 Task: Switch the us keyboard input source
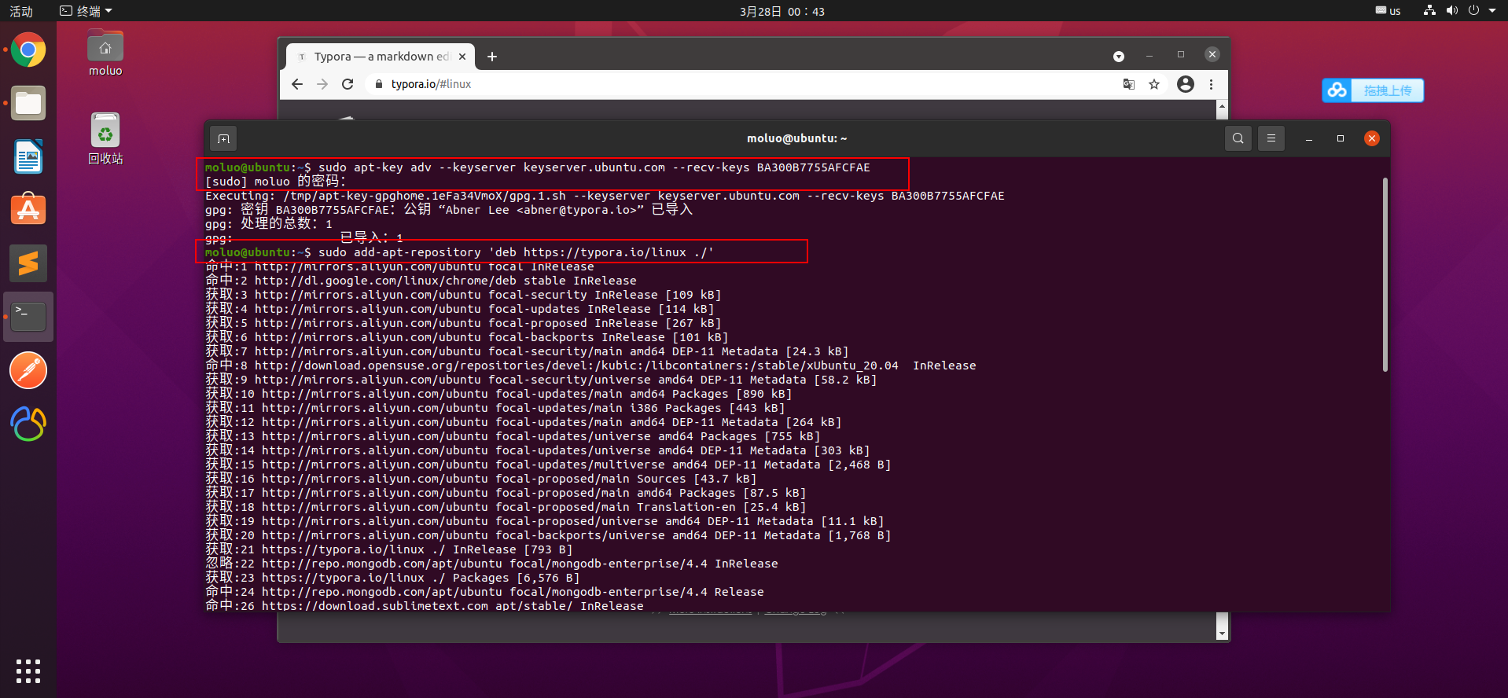coord(1388,11)
